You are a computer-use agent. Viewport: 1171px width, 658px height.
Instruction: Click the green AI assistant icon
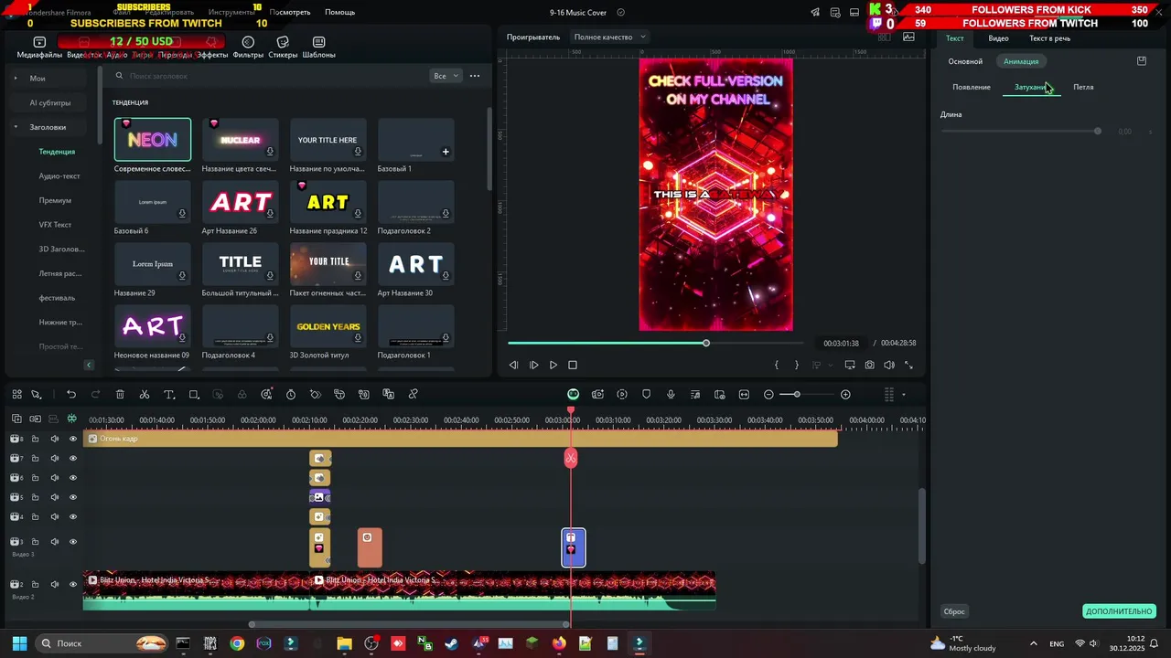click(573, 395)
